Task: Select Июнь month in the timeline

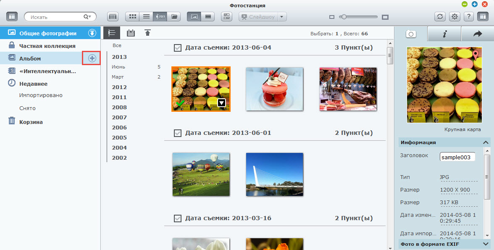Action: pos(118,67)
